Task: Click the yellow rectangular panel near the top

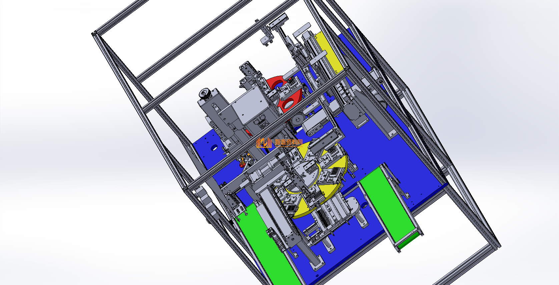Action: [x=329, y=53]
